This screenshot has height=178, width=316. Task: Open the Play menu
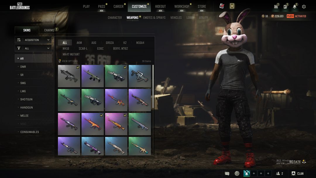pos(86,6)
